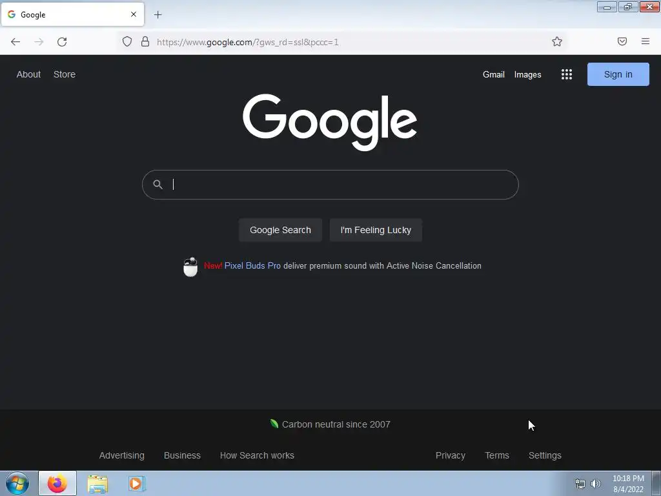
Task: Click Carbon neutral since 2007 link
Action: pyautogui.click(x=336, y=424)
